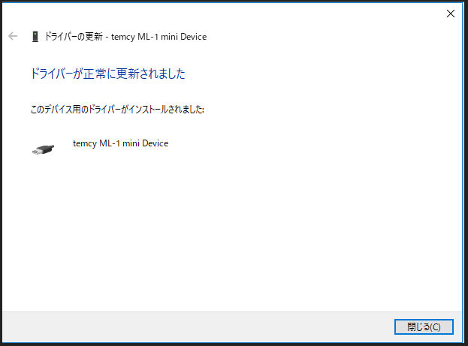Click the title 'ドライバーの更新 - temcy ML-1 mini Device'
This screenshot has height=346, width=468.
pos(125,37)
